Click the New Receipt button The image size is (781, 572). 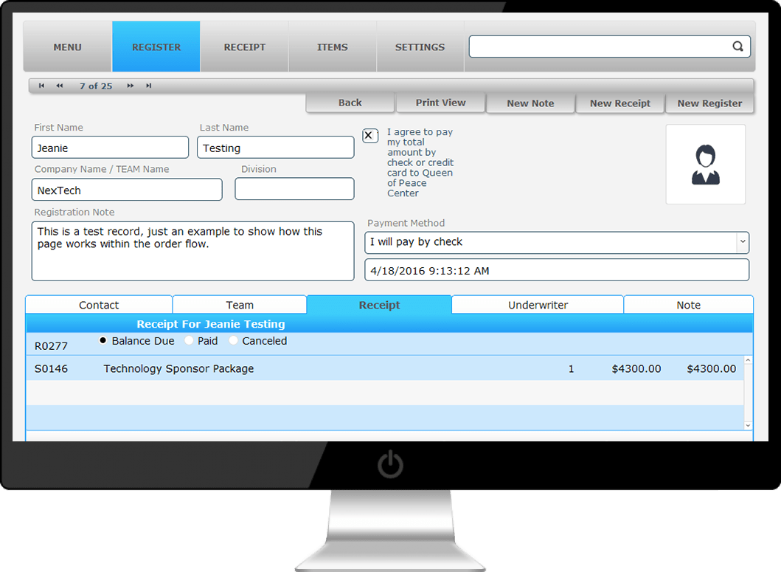(619, 103)
